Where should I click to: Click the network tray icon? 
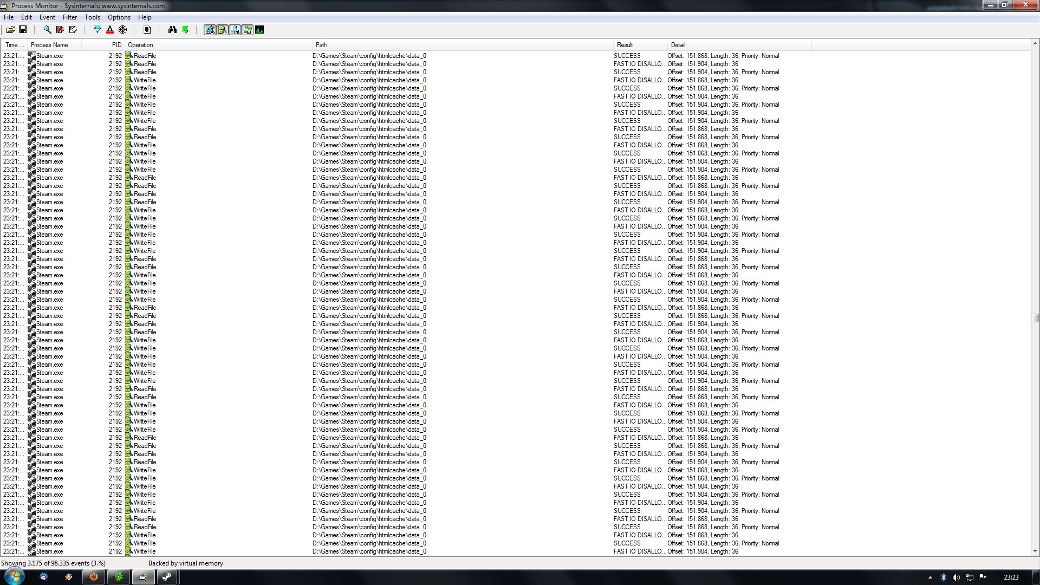(x=970, y=577)
